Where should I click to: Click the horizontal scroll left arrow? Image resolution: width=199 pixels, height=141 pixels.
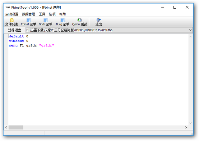(6, 127)
